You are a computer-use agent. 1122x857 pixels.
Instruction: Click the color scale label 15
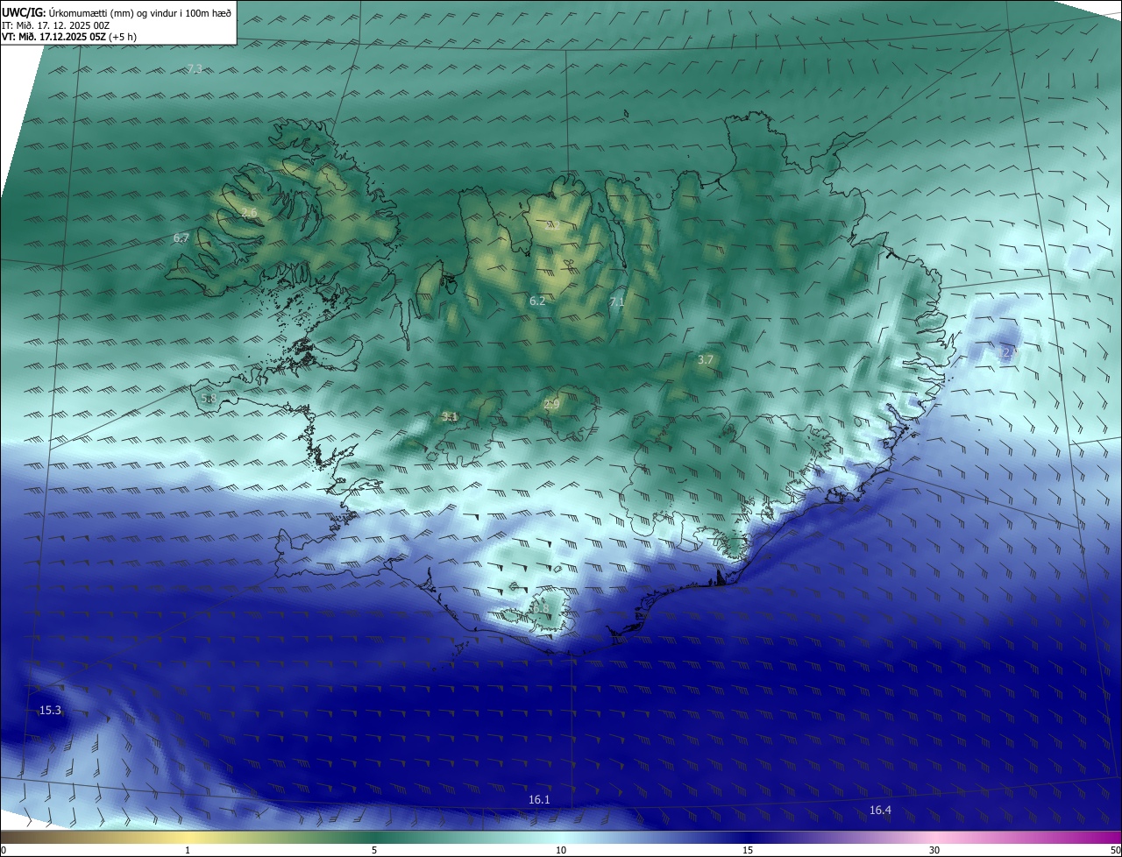pyautogui.click(x=748, y=850)
